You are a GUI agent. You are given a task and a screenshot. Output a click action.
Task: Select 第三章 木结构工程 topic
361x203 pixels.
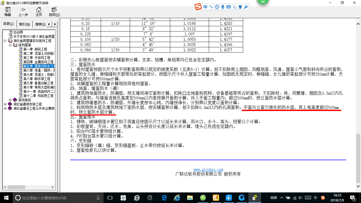point(37,58)
